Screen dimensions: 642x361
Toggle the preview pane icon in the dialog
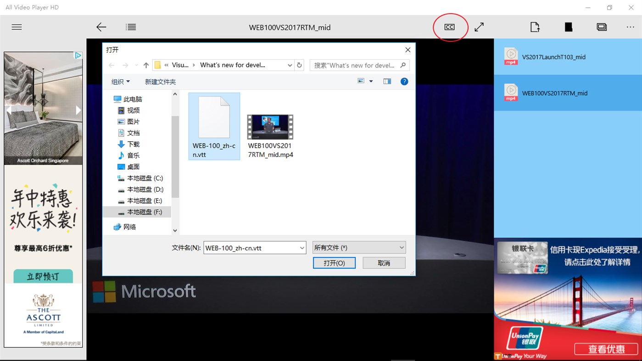[x=387, y=81]
